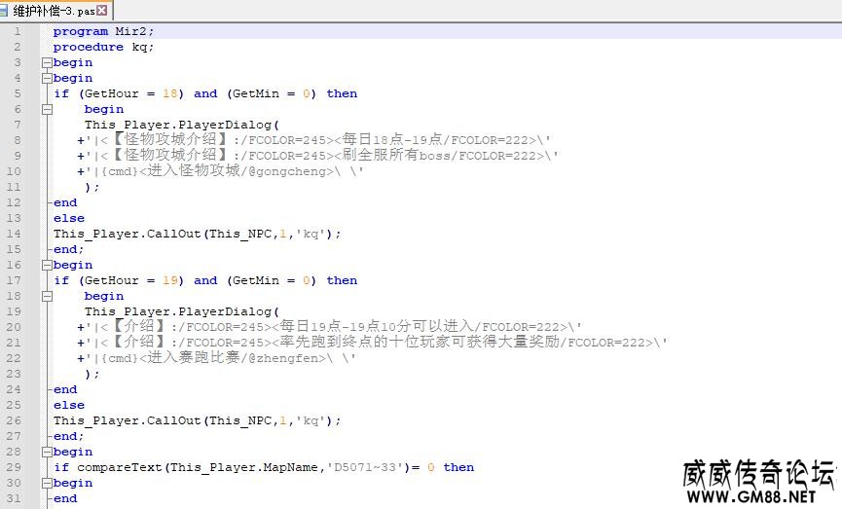
Task: Place cursor on 'program Mir2;' line
Action: tap(100, 31)
